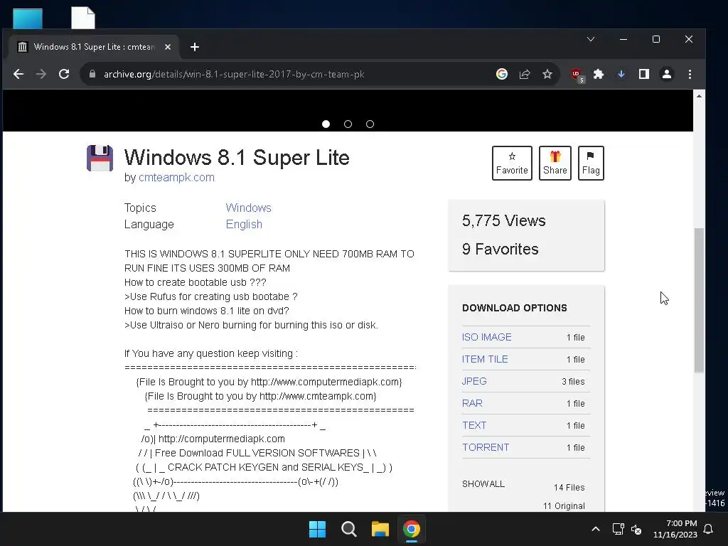The height and width of the screenshot is (546, 728).
Task: Open the uBlock Origin extension icon
Action: [x=577, y=74]
